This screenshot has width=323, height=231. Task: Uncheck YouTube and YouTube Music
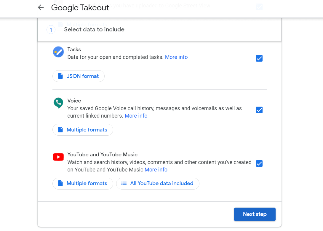pyautogui.click(x=259, y=163)
